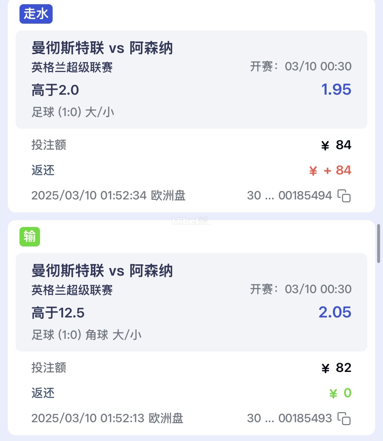Copy the bet ID ending in 00185494
Viewport: 383px width, 441px height.
[x=344, y=196]
